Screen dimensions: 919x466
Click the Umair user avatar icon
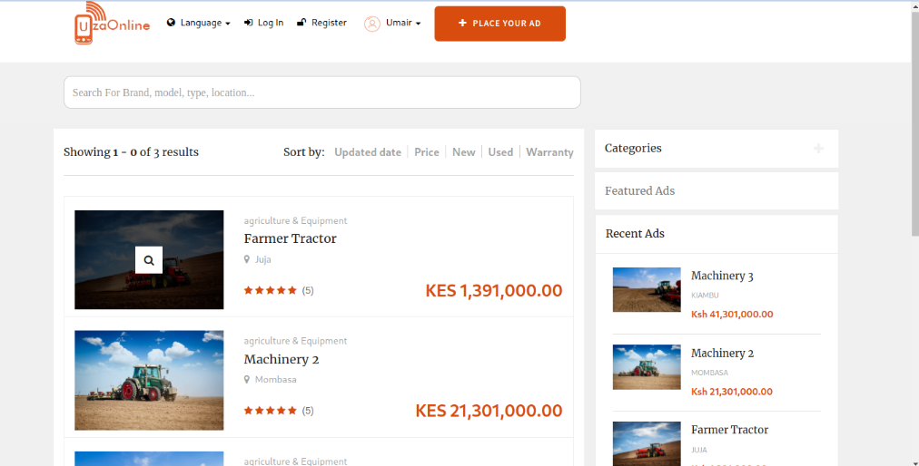(372, 24)
